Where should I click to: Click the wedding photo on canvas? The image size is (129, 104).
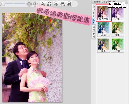coord(32,57)
